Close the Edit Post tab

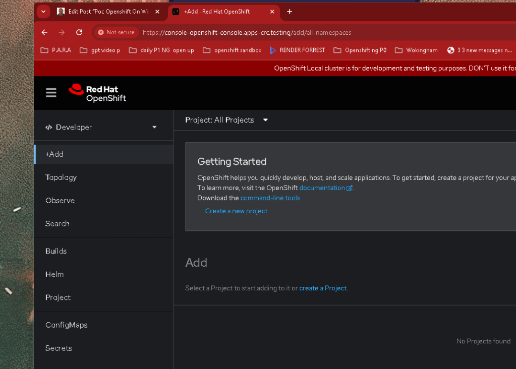(157, 12)
